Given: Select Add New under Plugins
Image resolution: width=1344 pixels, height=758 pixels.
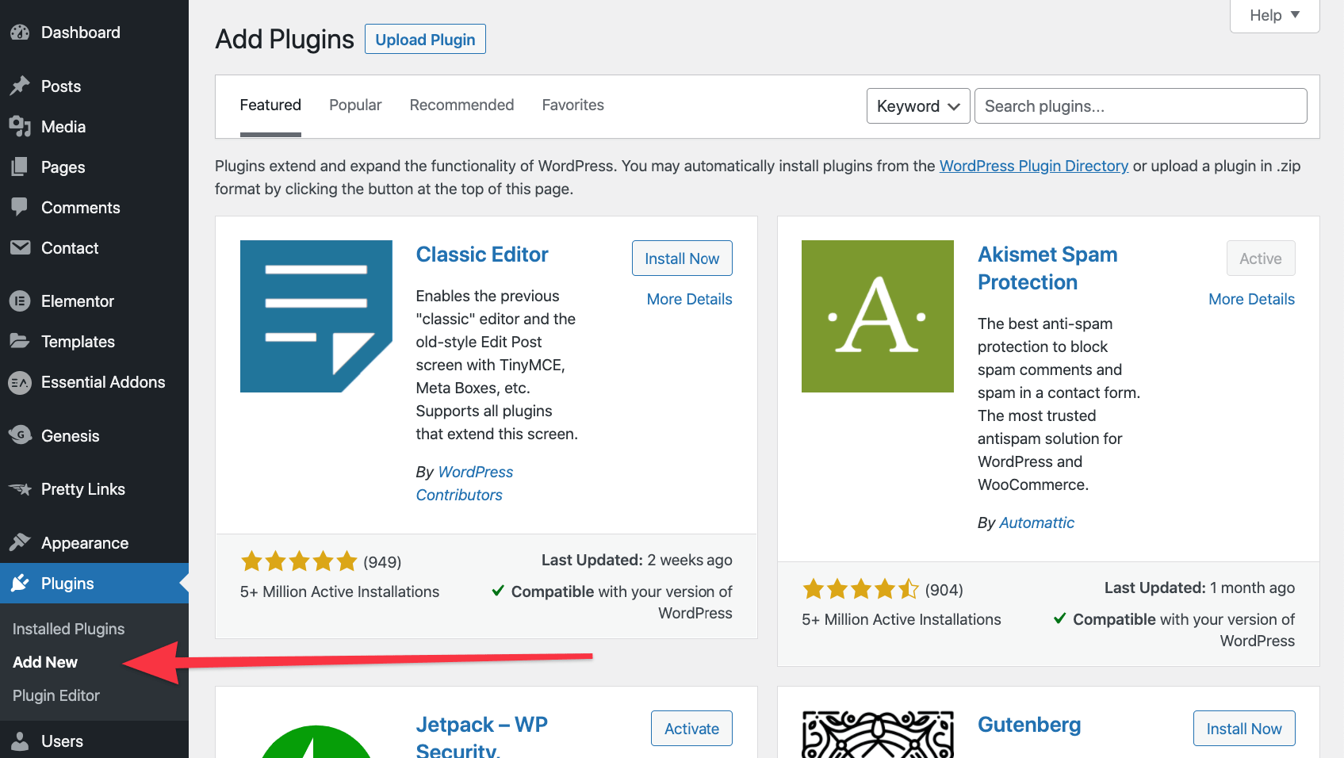Looking at the screenshot, I should tap(45, 662).
